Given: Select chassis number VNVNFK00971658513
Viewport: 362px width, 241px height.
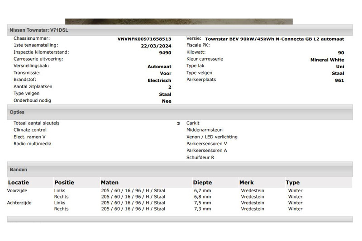Looking at the screenshot, I should point(144,39).
